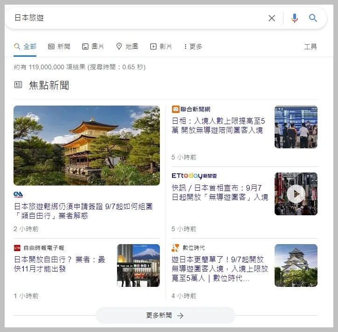Click the 2 小時前 timestamp
Image resolution: width=338 pixels, height=332 pixels.
(26, 229)
